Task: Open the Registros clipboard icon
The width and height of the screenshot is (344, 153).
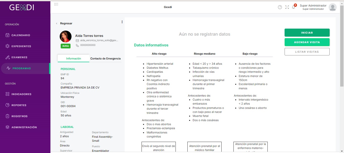Action: 8,116
